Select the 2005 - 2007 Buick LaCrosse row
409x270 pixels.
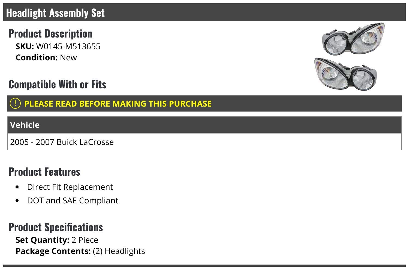coord(204,142)
